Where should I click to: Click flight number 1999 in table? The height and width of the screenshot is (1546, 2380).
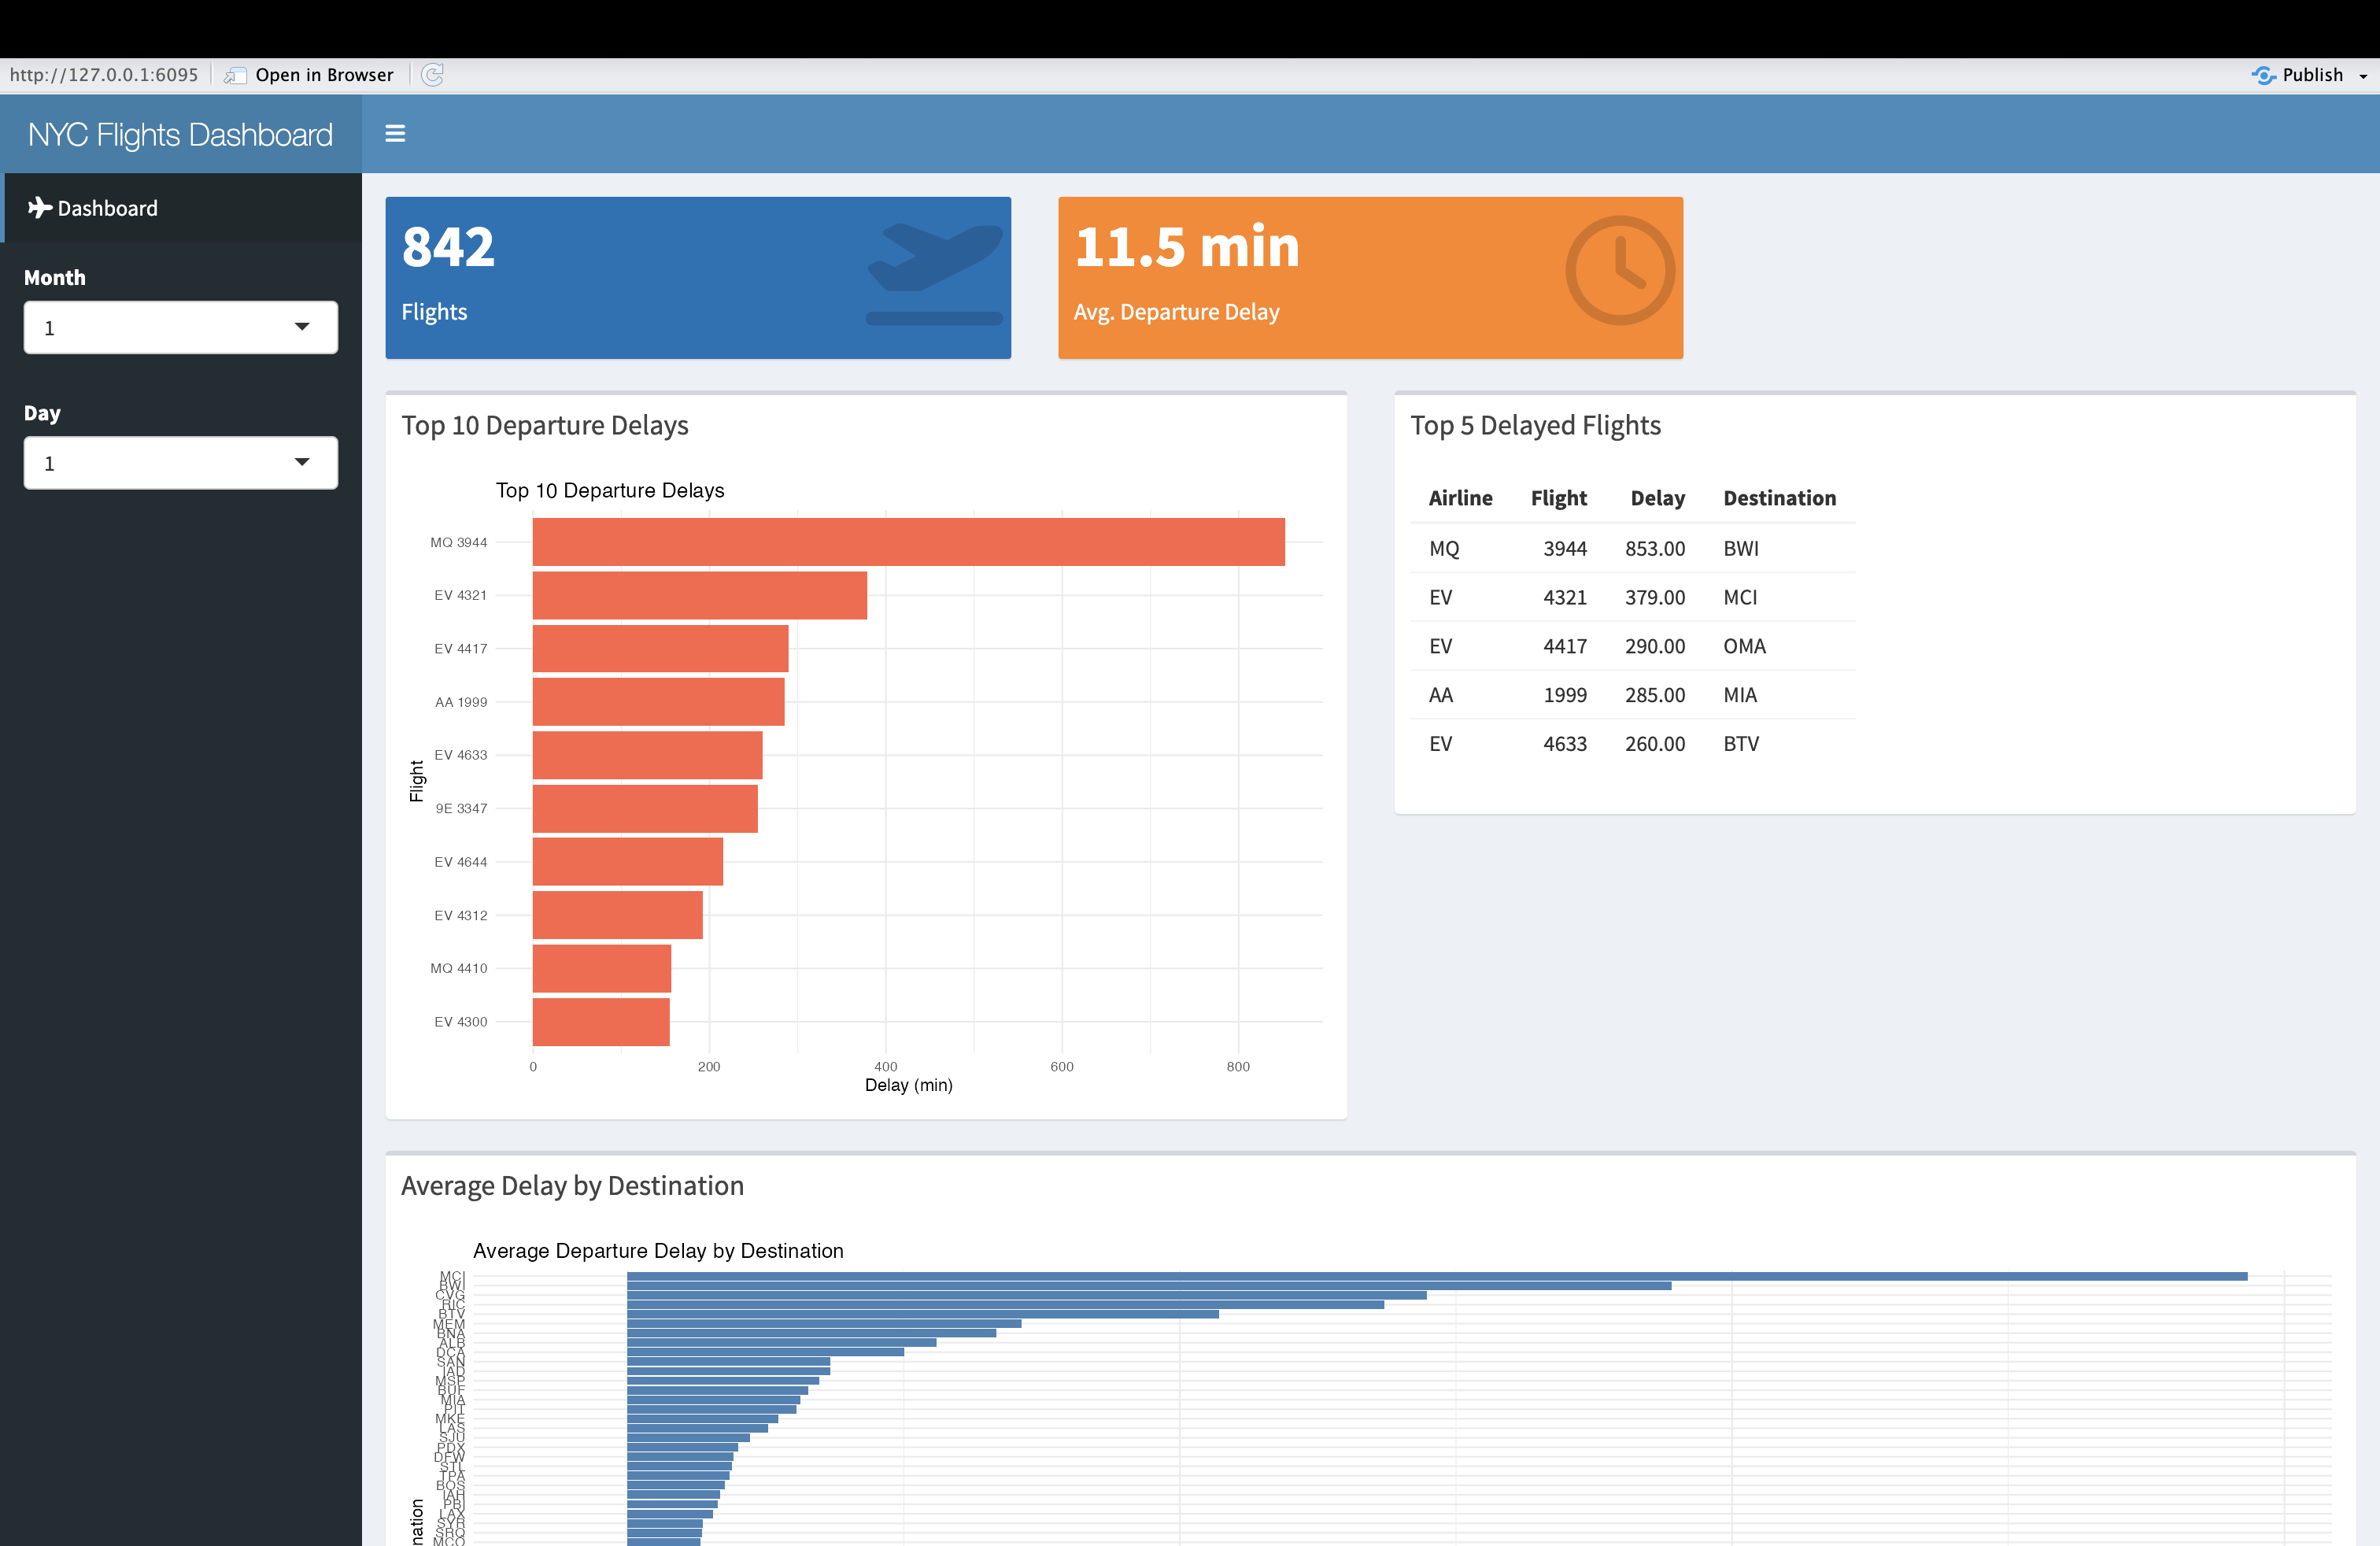tap(1565, 695)
